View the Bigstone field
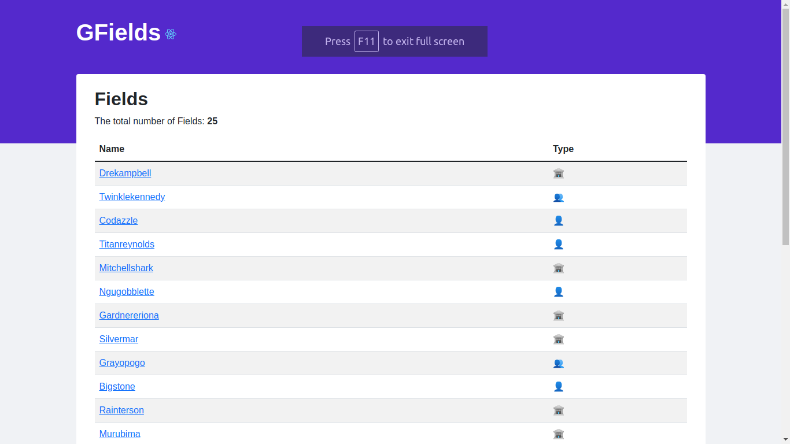Screen dimensions: 790x444 point(117,387)
